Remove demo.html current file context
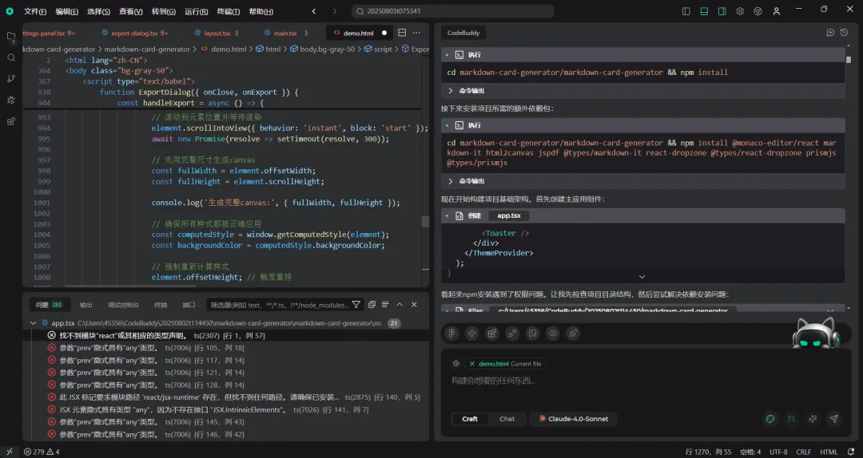This screenshot has height=458, width=863. click(x=471, y=363)
